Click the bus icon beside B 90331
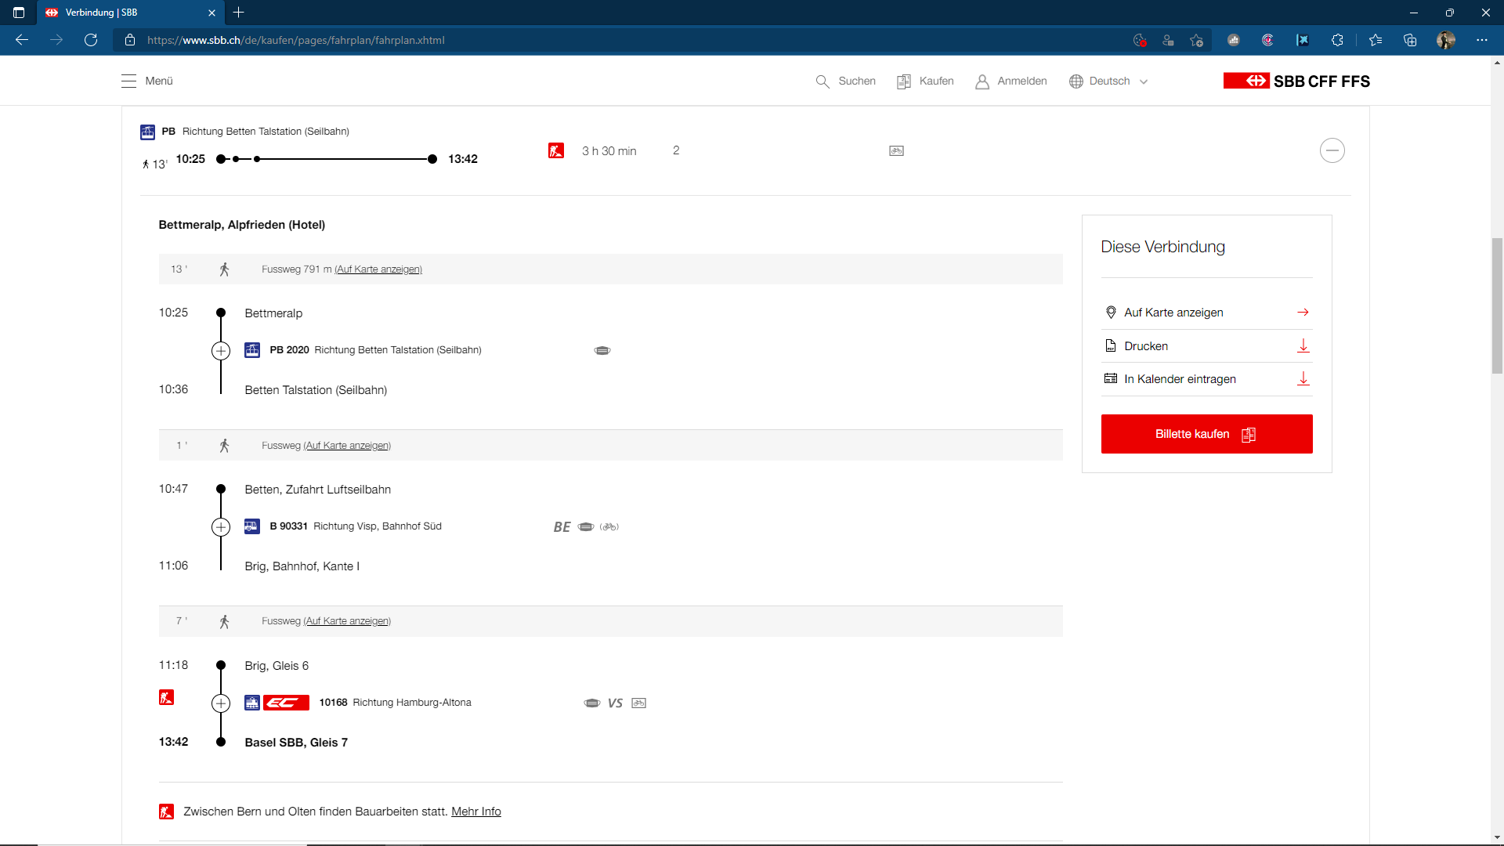 [x=252, y=526]
